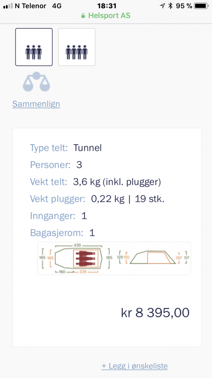
Task: Add tent via Legg i ønskeliste link
Action: point(134,366)
